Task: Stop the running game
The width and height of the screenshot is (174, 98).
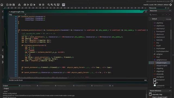Action: (31, 5)
